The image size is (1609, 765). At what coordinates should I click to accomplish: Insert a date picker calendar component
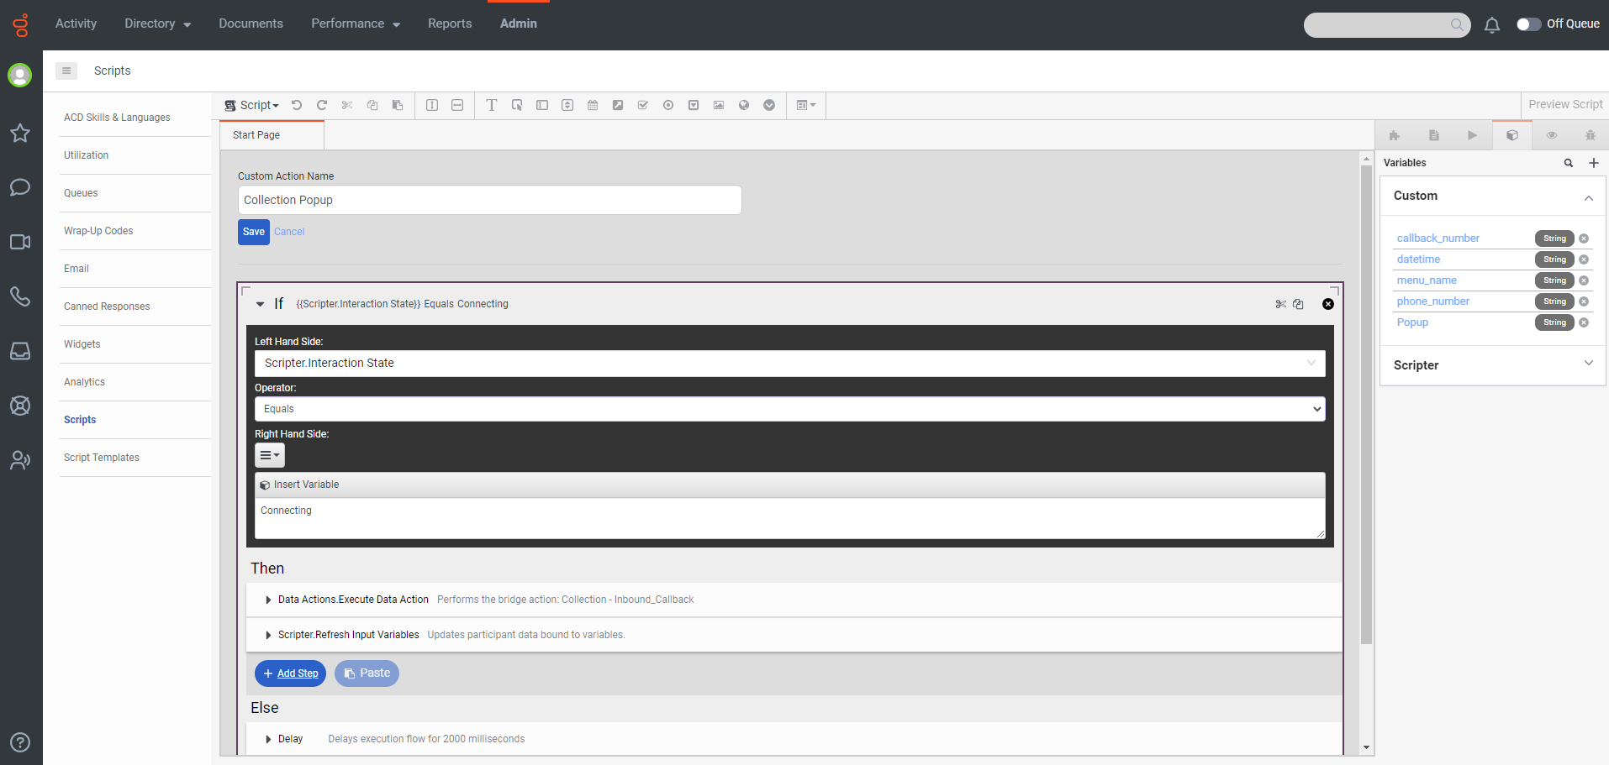click(593, 105)
